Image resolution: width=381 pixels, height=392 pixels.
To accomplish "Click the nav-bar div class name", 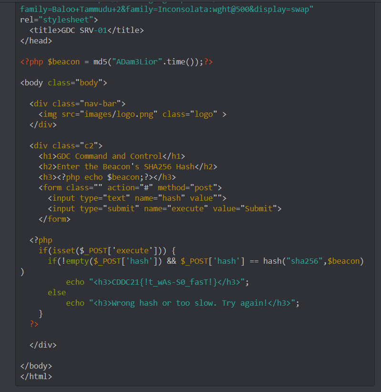I will [103, 103].
